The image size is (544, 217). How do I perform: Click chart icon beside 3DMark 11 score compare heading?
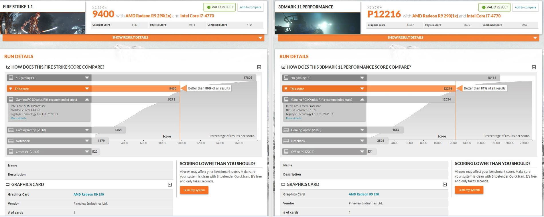pos(283,67)
